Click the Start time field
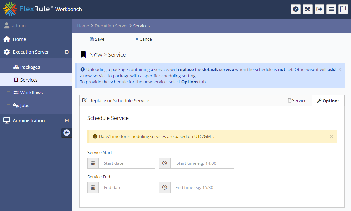351x211 pixels. (x=202, y=163)
